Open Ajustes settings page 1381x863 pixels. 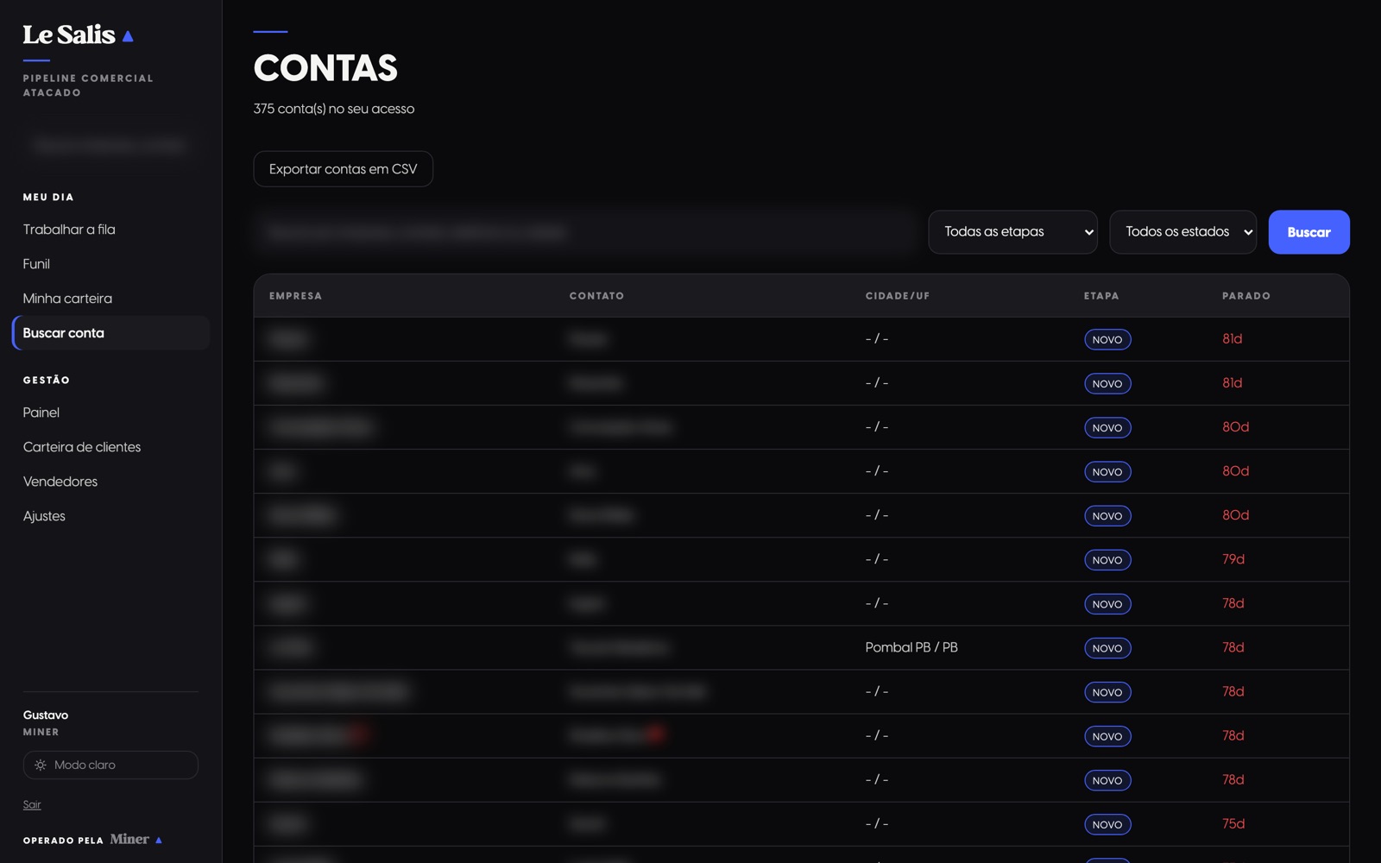(44, 516)
